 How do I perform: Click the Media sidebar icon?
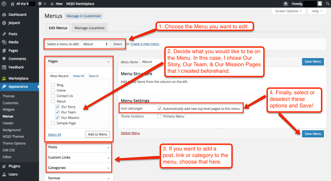4,42
